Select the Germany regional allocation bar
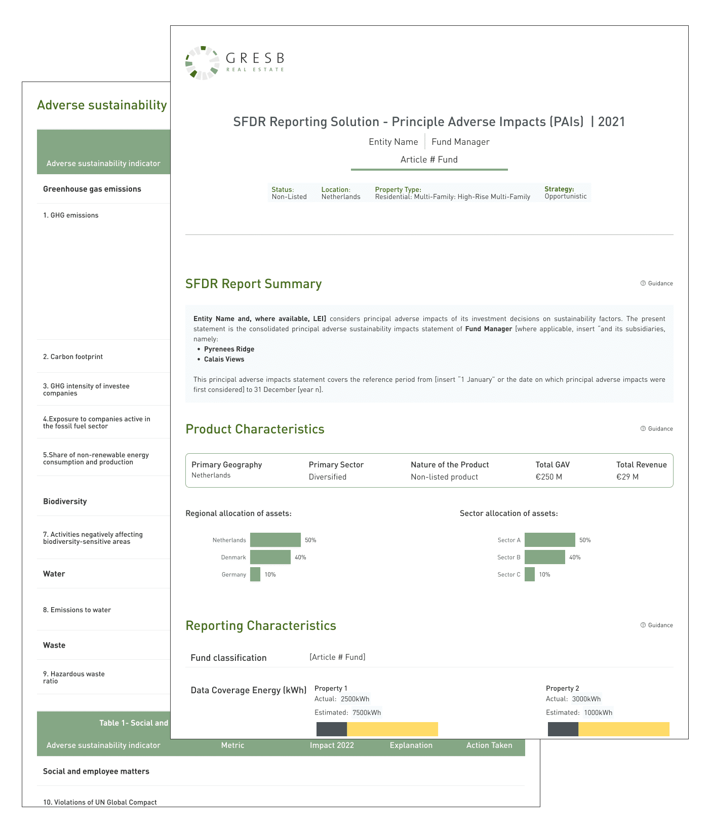 click(x=255, y=574)
